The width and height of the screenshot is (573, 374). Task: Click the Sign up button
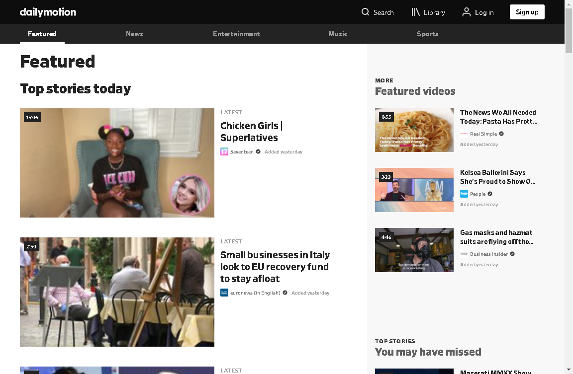coord(527,11)
